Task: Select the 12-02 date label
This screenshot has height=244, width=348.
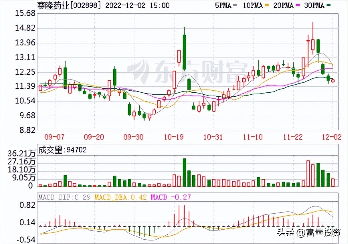Action: pyautogui.click(x=331, y=137)
